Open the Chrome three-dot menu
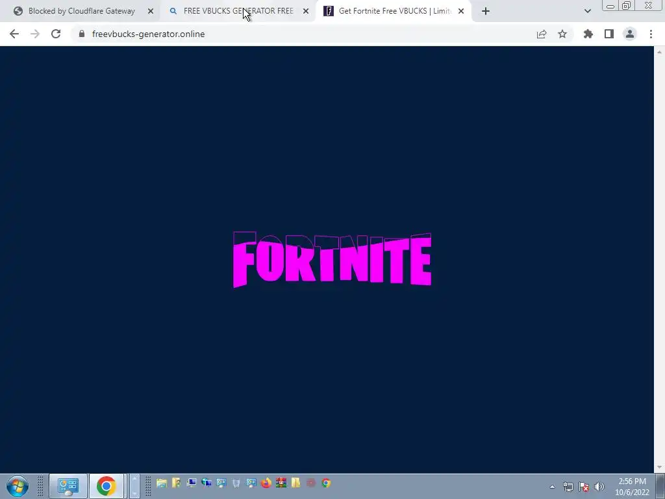Viewport: 665px width, 499px height. point(651,34)
